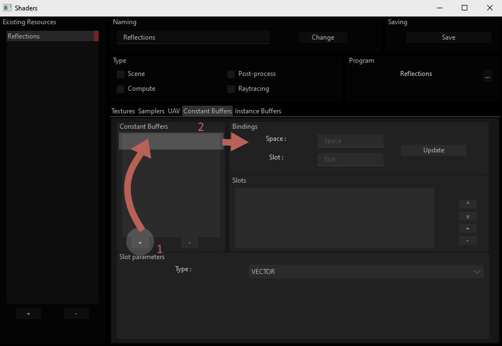Select the first constant buffer list entry

(x=171, y=141)
